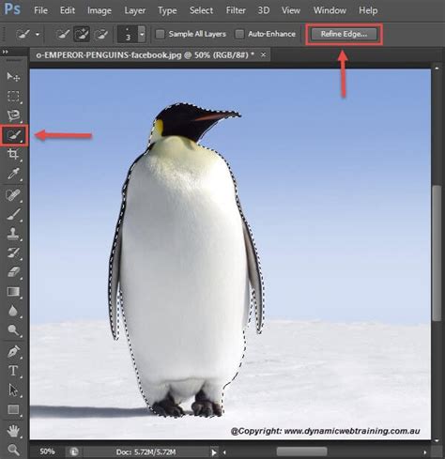Screen dimensions: 445x459
Task: Open the Type menu
Action: (167, 10)
